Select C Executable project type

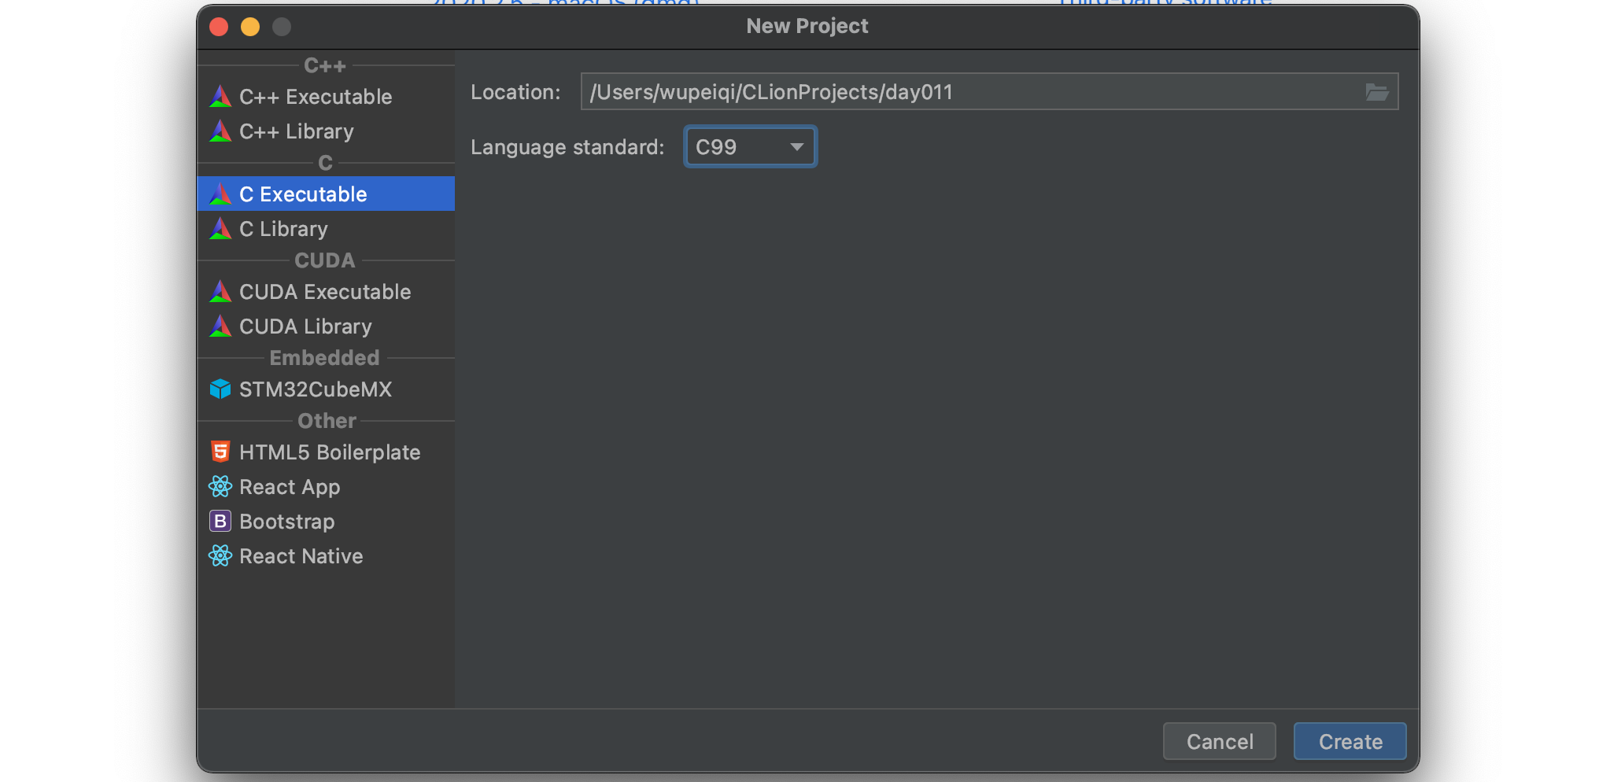(x=303, y=194)
